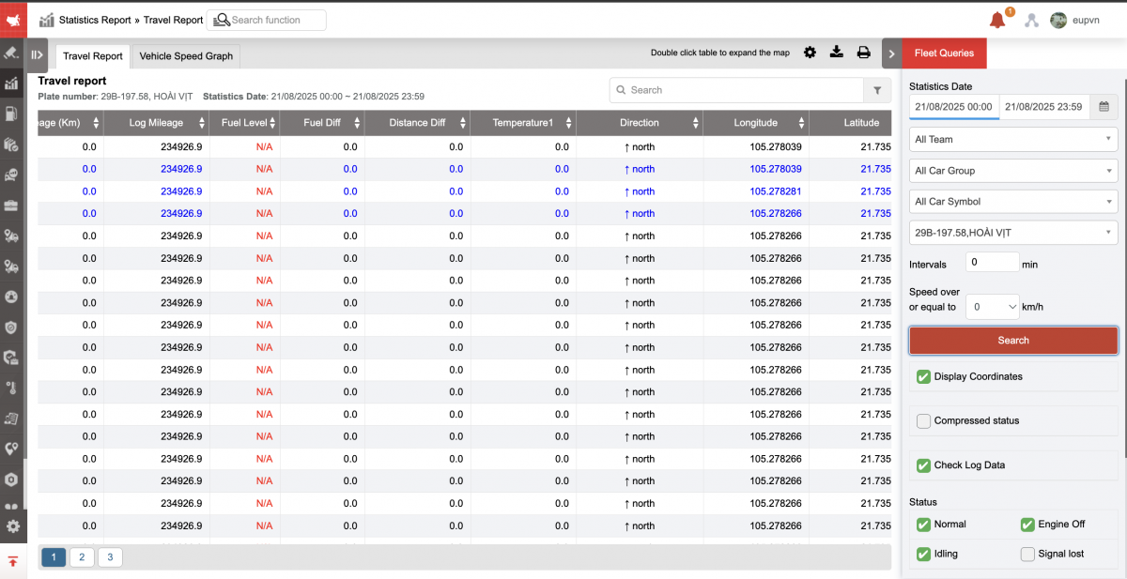
Task: Open the table search filter dropdown
Action: pos(877,90)
